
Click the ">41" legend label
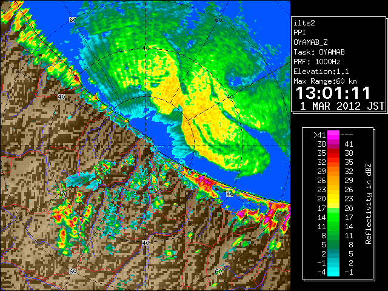[319, 135]
